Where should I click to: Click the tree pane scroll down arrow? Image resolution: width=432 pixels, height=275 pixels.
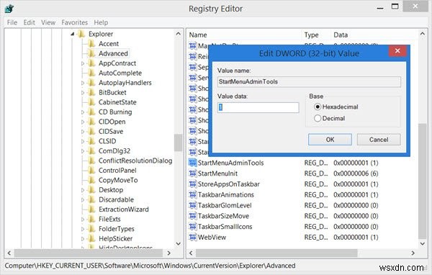[179, 243]
